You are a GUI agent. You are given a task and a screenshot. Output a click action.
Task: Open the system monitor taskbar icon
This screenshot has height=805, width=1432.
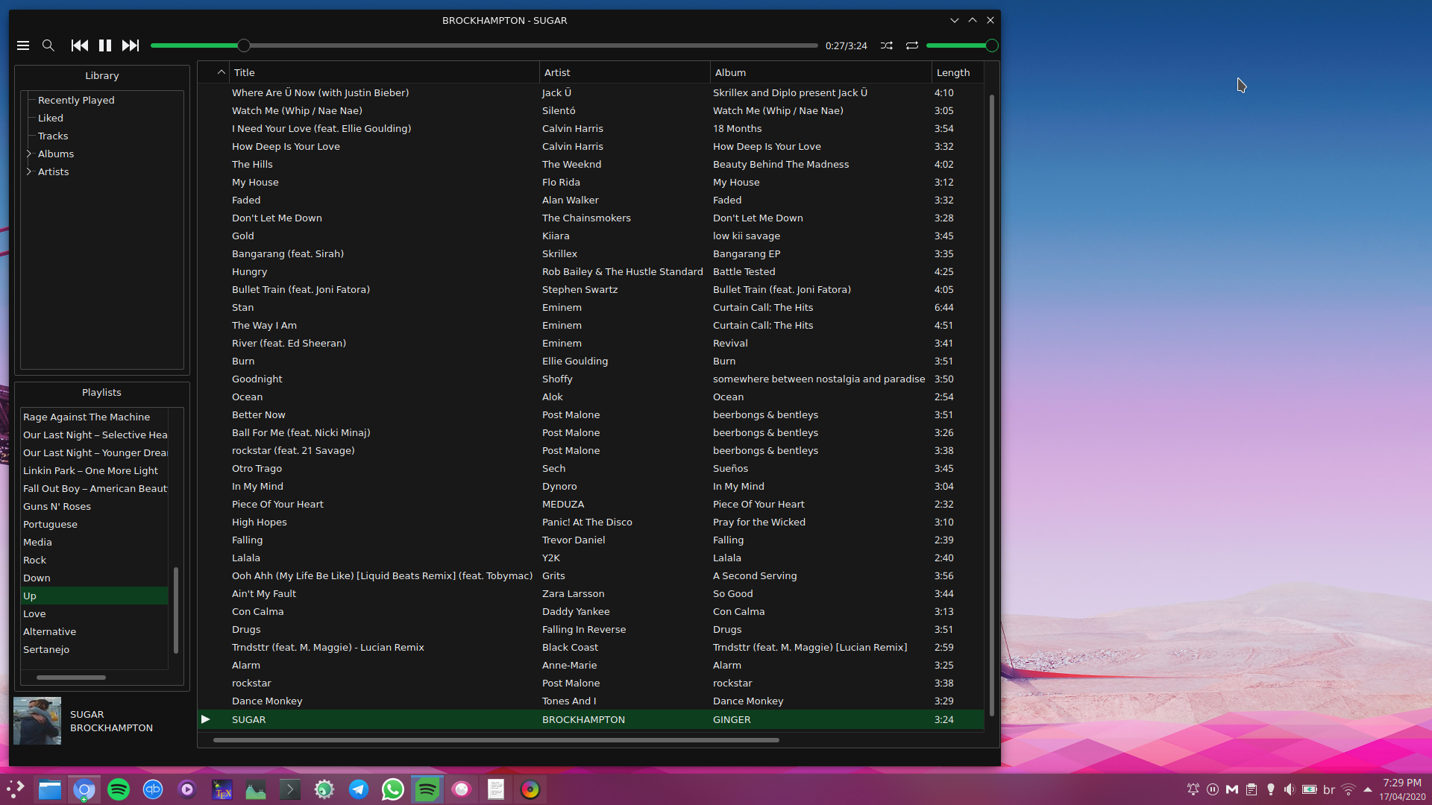point(256,789)
